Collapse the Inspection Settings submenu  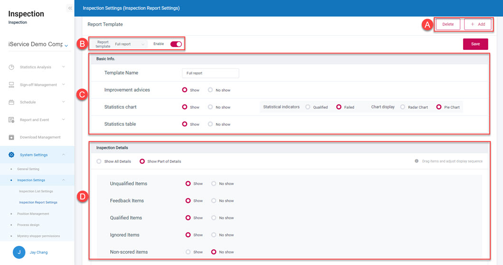pos(64,180)
